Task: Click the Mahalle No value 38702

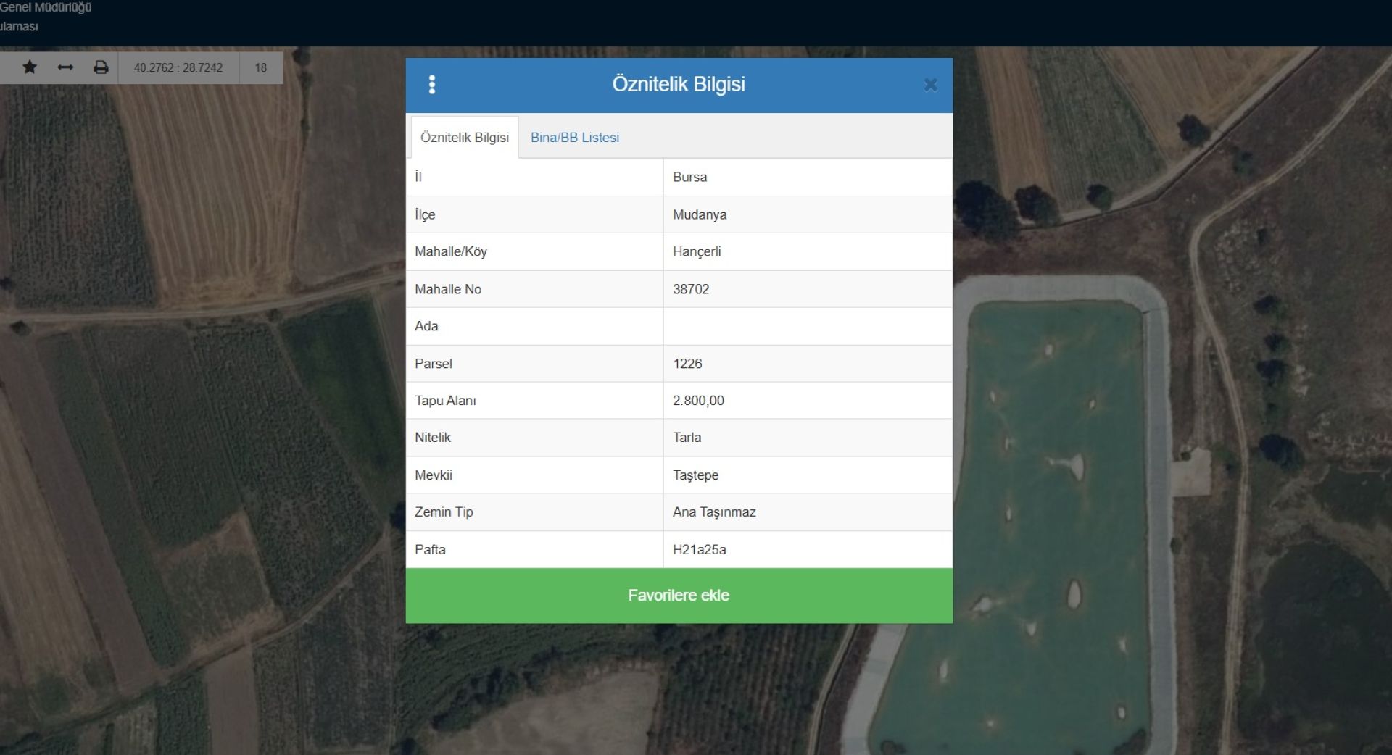Action: click(691, 289)
